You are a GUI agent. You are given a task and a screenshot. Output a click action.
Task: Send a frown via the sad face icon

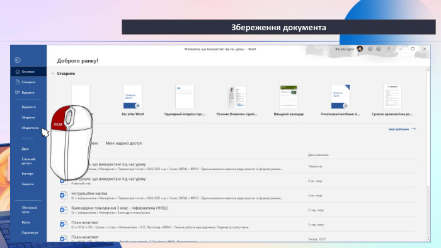(x=379, y=49)
